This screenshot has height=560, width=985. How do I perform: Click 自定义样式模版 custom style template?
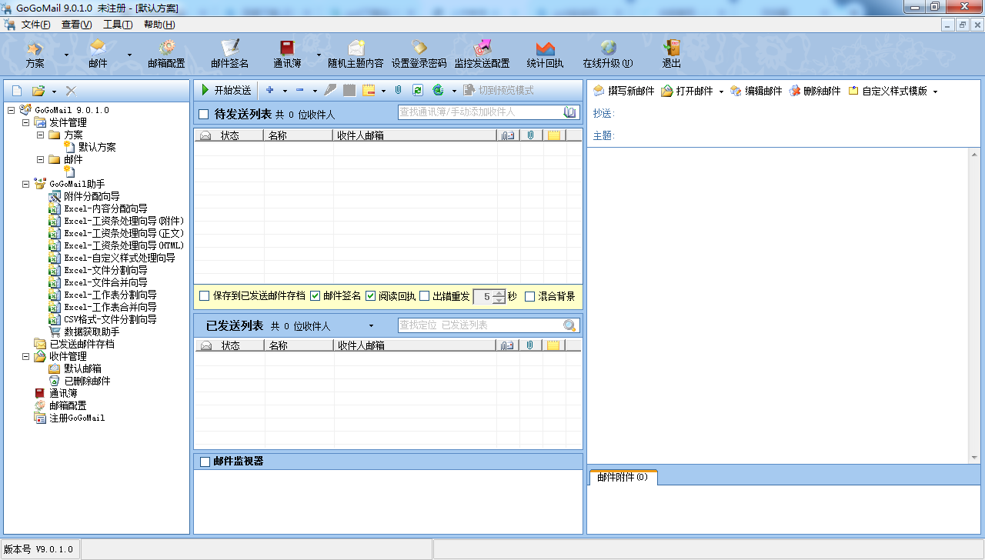[x=887, y=91]
